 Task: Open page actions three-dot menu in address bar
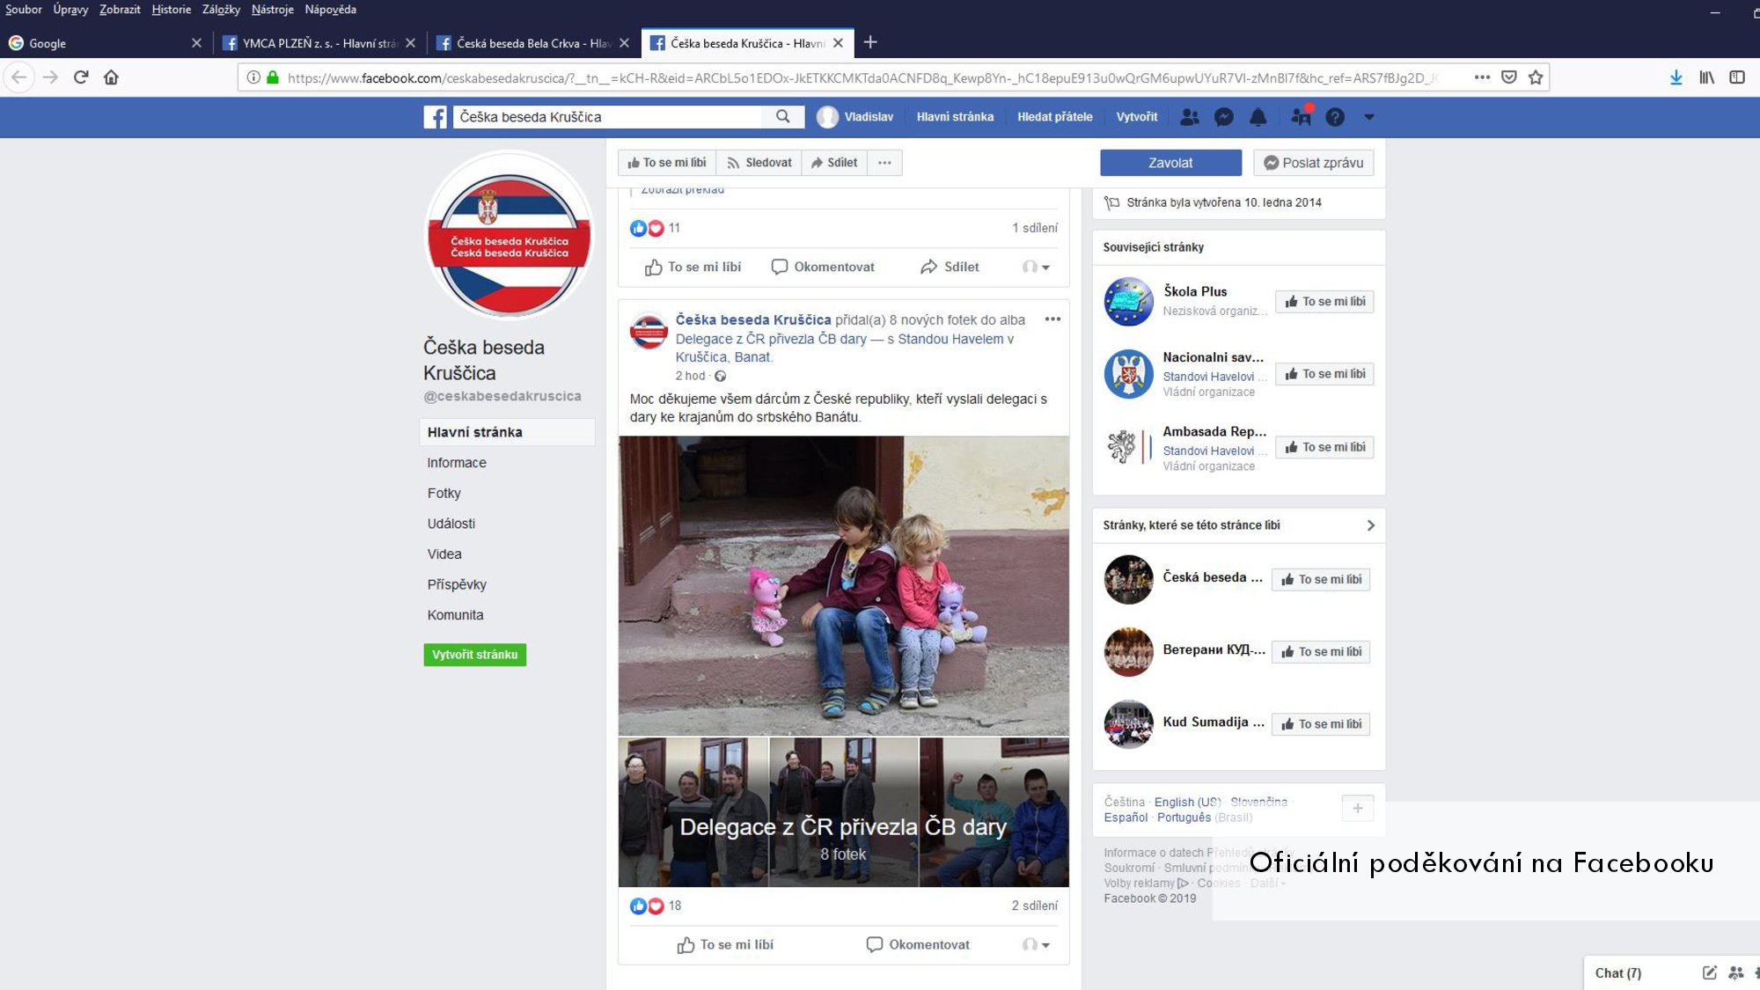1482,77
